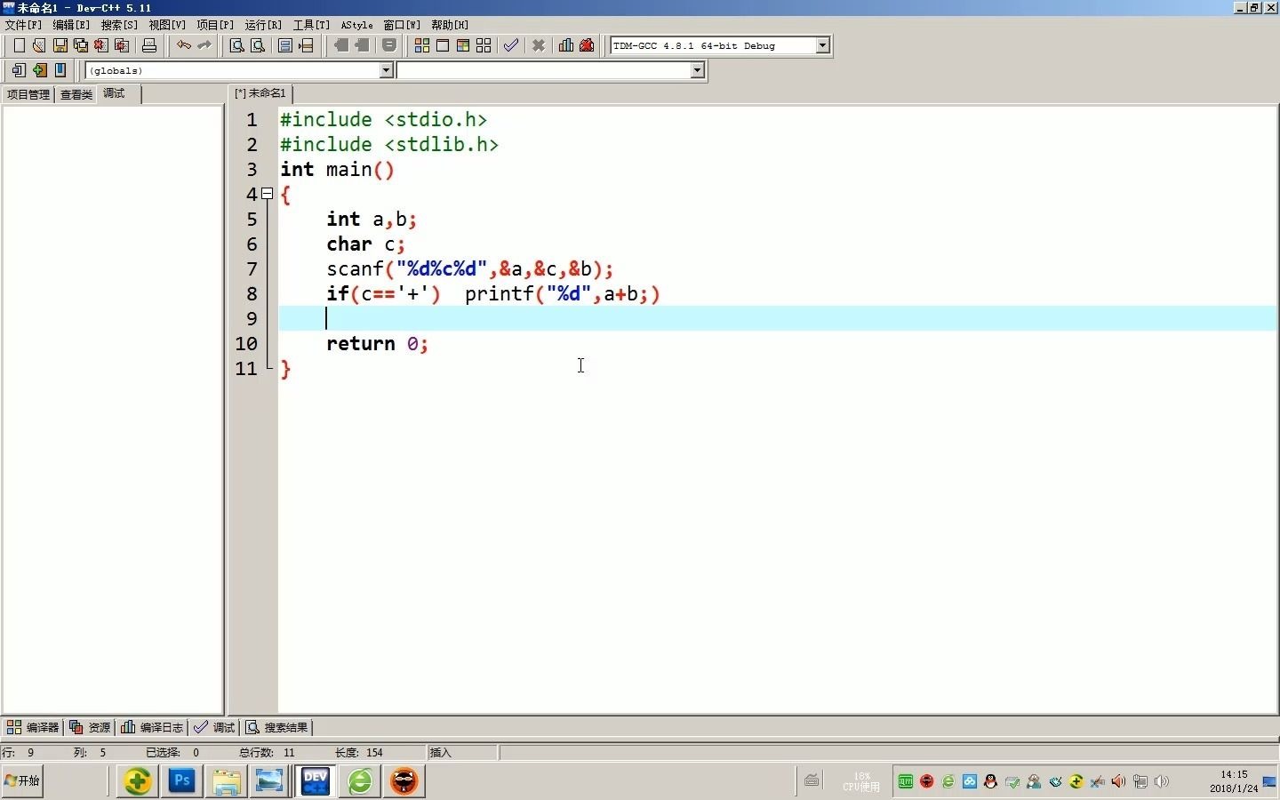Open the 编译器 bottom tab
Viewport: 1280px width, 800px height.
[33, 727]
